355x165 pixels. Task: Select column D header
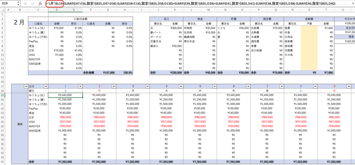click(x=57, y=10)
